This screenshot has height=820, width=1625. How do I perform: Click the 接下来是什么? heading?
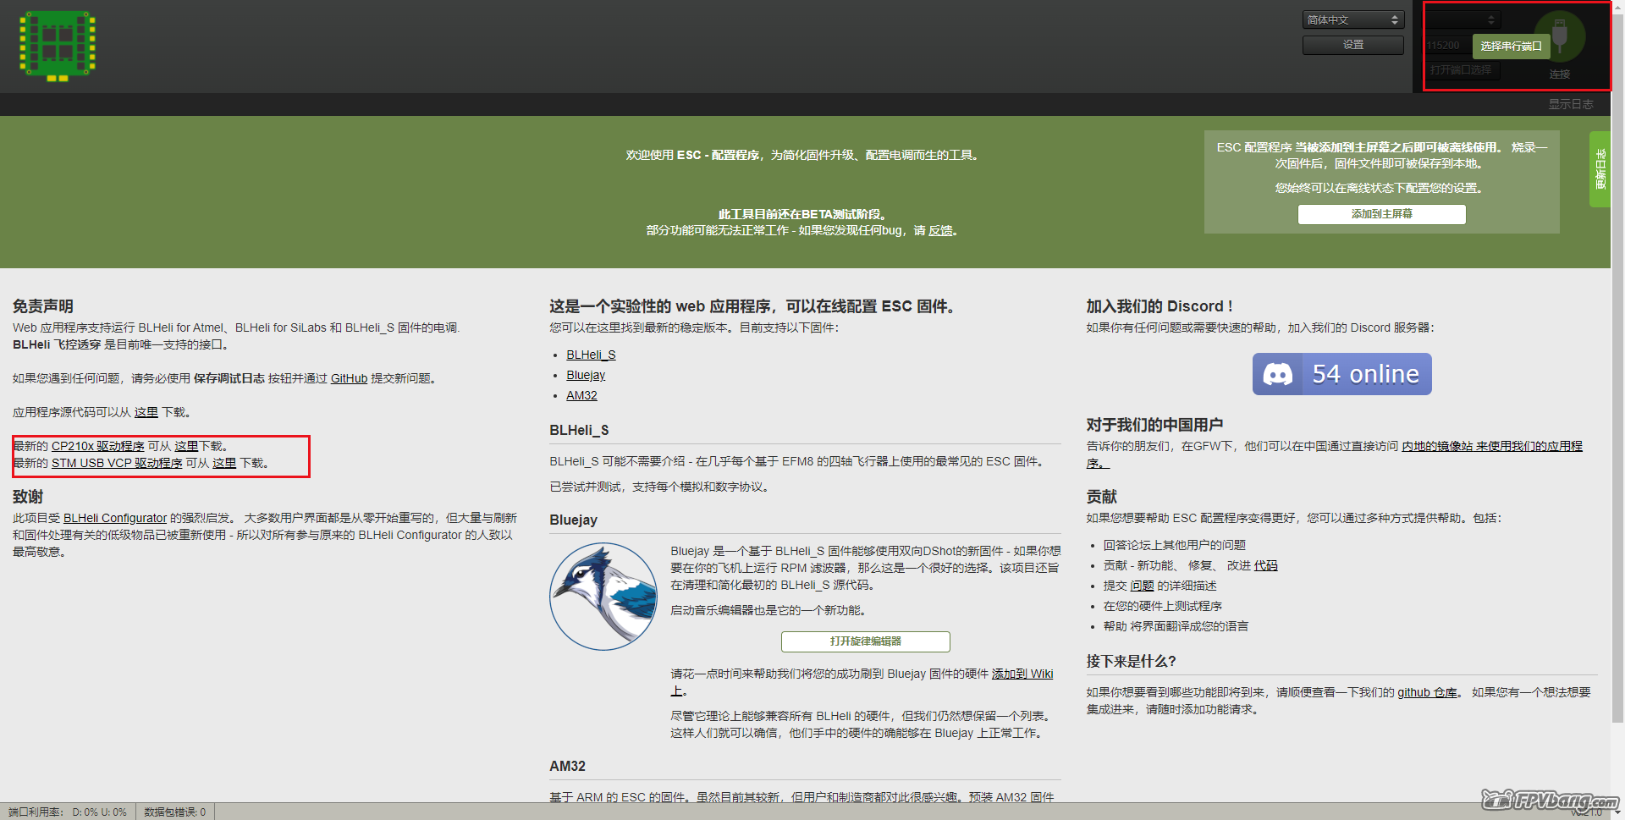pos(1132,661)
